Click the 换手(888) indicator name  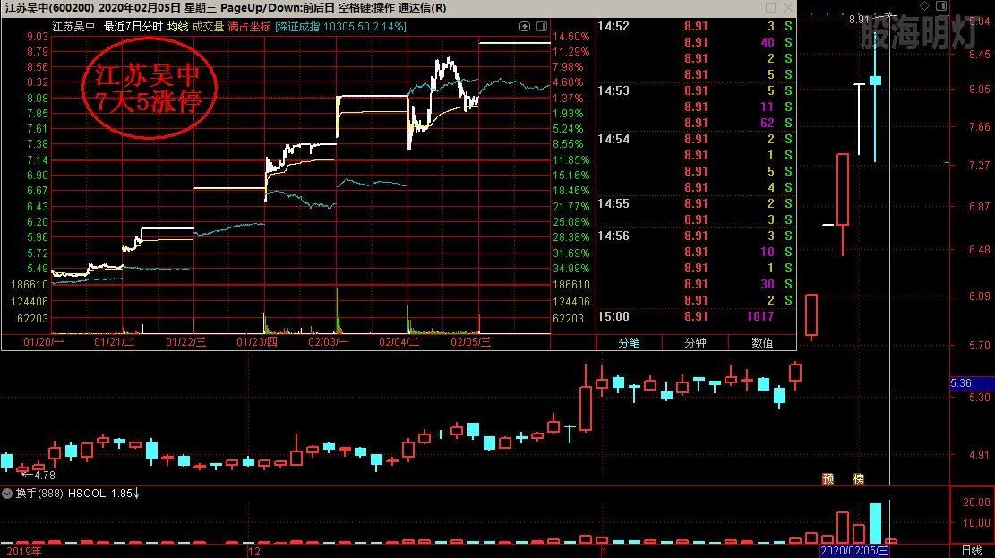click(39, 494)
